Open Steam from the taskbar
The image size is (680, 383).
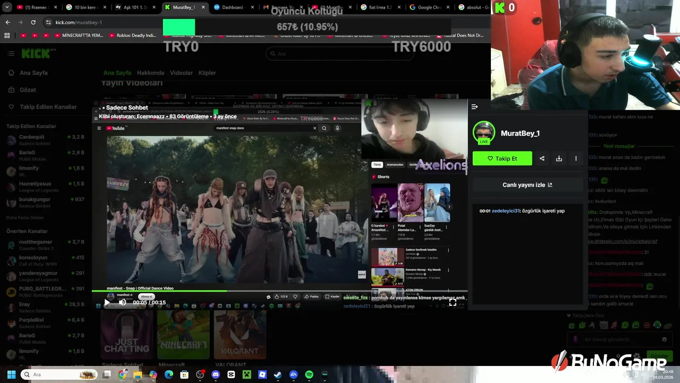(x=278, y=374)
